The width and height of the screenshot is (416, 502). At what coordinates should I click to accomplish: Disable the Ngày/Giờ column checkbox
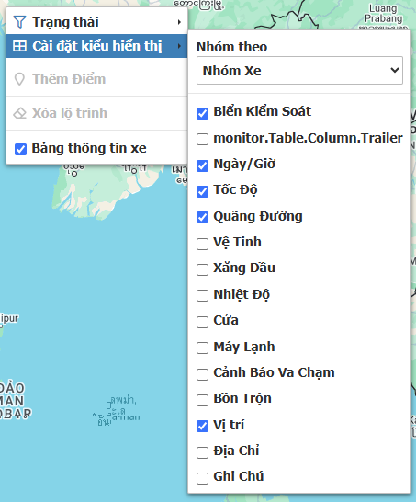(202, 165)
